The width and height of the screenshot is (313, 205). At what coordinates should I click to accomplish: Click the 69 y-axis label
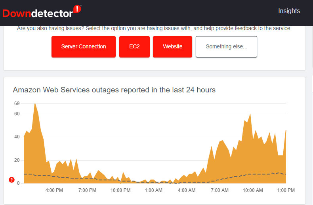pos(17,103)
